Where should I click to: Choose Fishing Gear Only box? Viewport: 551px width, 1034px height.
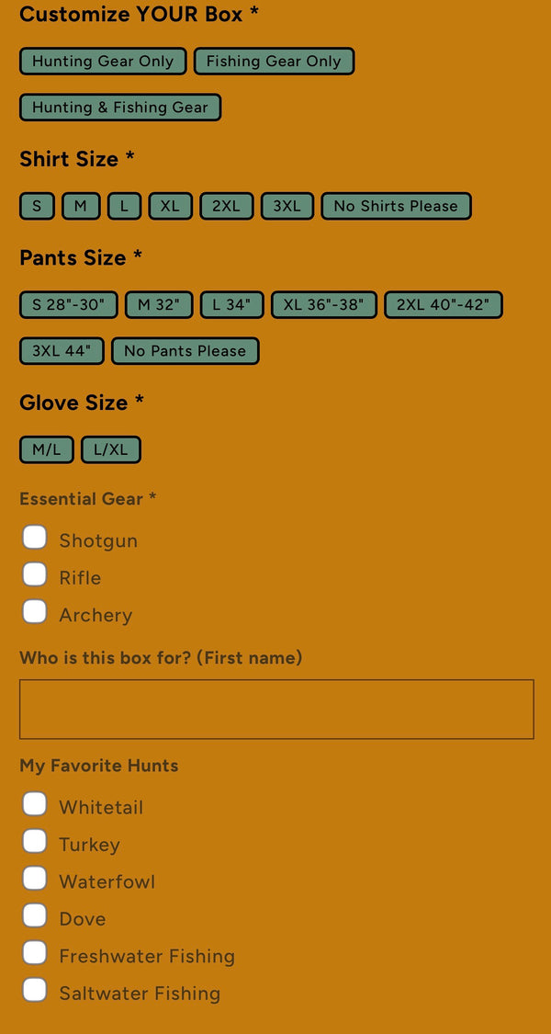(x=274, y=62)
